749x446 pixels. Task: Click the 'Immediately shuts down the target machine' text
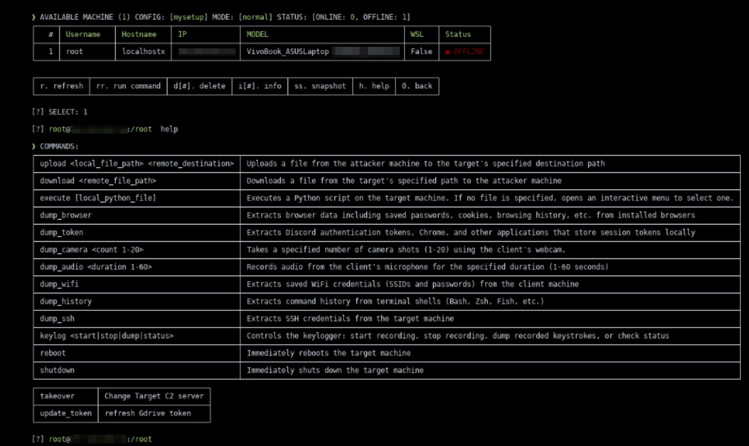335,370
